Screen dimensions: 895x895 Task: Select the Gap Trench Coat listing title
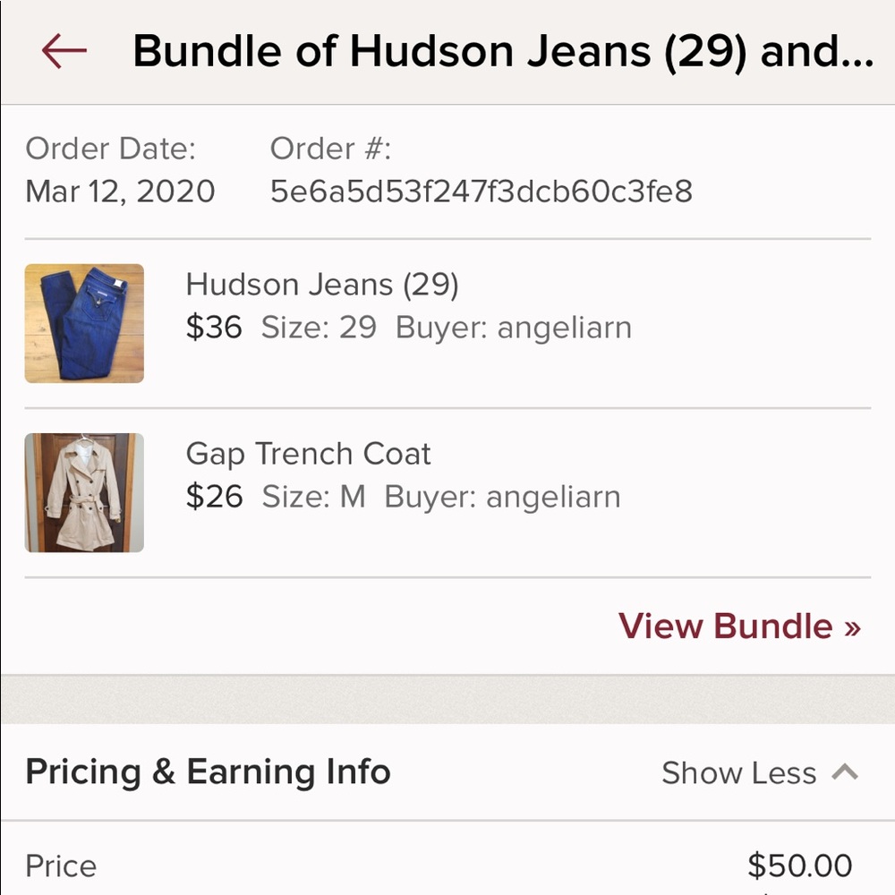point(308,454)
